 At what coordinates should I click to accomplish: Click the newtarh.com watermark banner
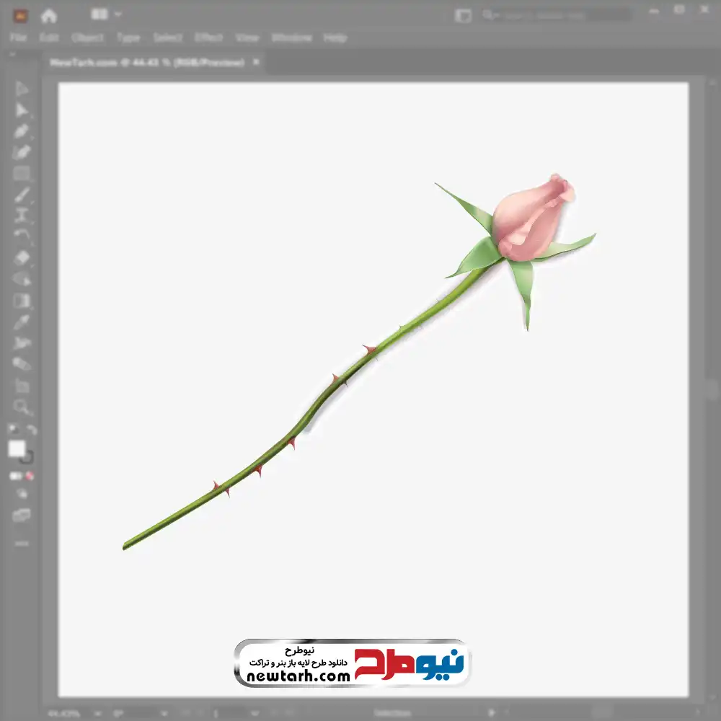352,663
